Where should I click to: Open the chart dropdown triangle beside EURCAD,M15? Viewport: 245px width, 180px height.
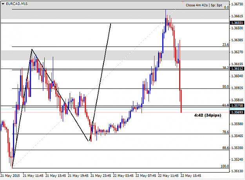(x=3, y=4)
